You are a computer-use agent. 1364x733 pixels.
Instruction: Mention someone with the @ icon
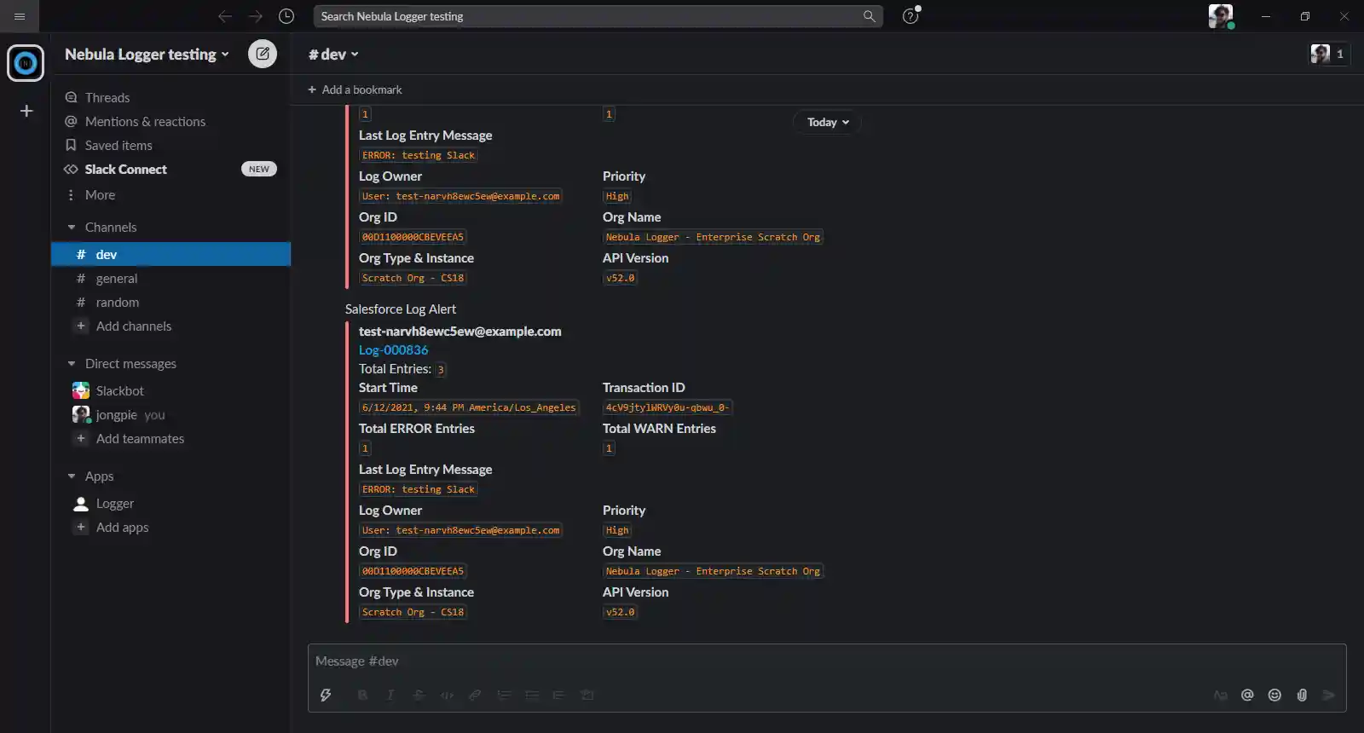1247,695
